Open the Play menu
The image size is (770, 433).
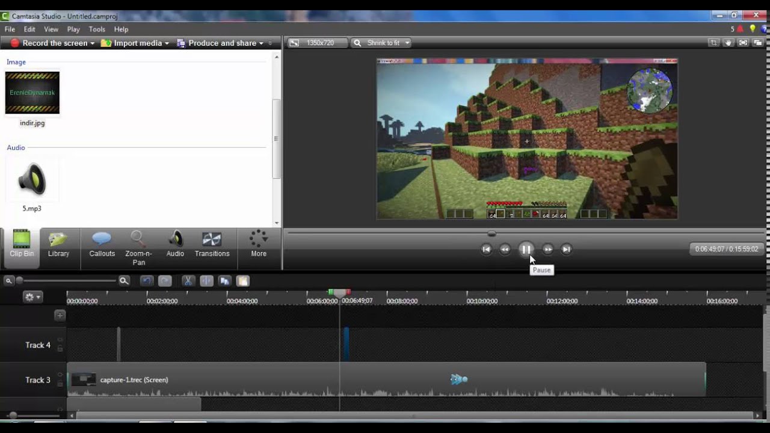[x=73, y=29]
